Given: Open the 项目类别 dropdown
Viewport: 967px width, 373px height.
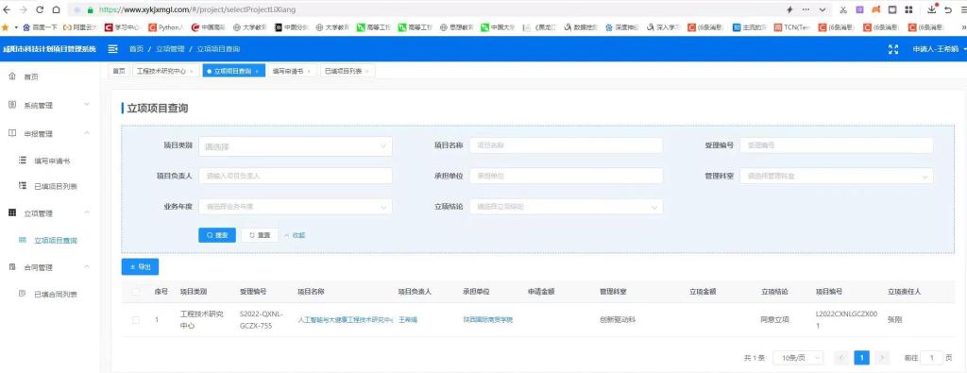Looking at the screenshot, I should (295, 146).
